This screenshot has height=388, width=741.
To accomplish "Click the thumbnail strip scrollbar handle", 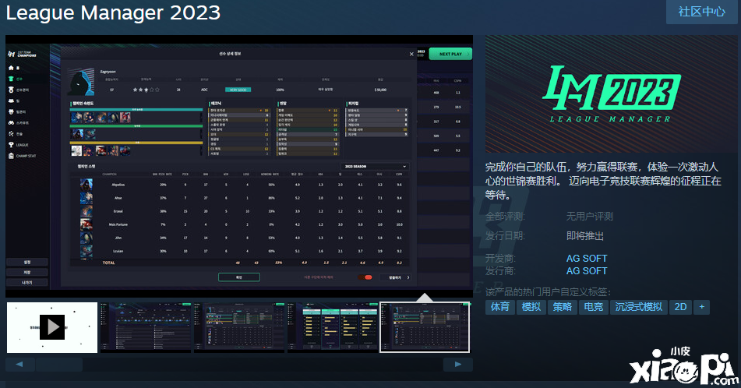I will click(x=59, y=365).
